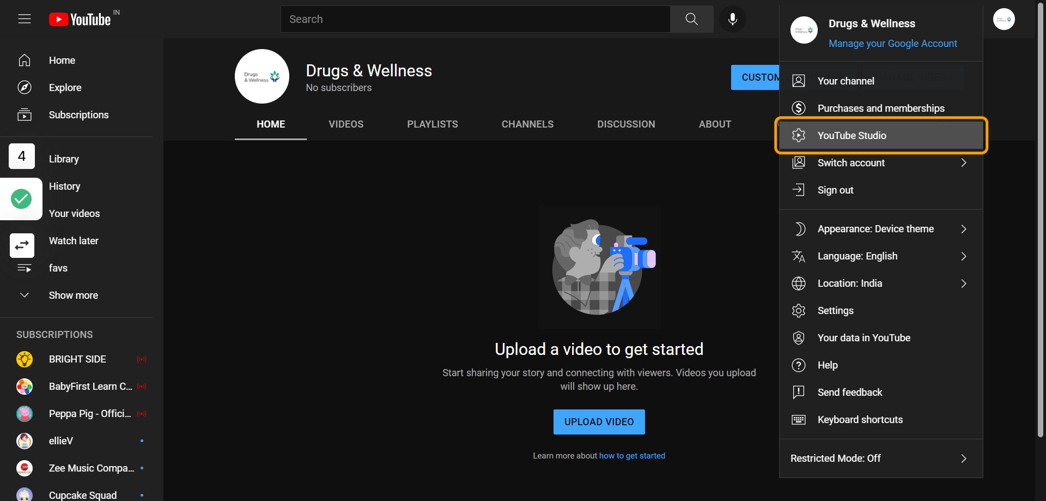This screenshot has width=1046, height=501.
Task: Click the account avatar in top right
Action: pyautogui.click(x=1004, y=19)
